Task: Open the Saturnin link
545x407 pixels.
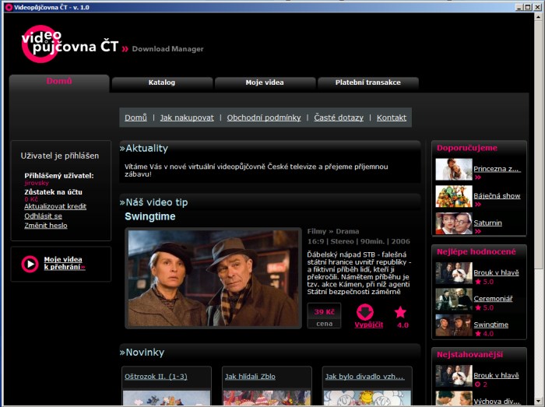Action: point(487,223)
